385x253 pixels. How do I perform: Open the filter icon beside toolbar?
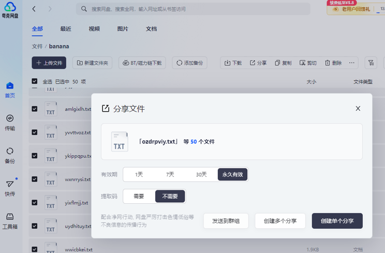(x=371, y=63)
